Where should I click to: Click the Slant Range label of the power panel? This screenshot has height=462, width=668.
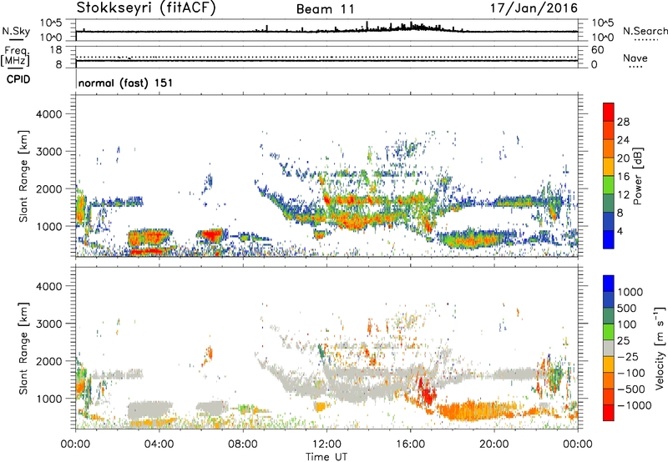pyautogui.click(x=23, y=176)
